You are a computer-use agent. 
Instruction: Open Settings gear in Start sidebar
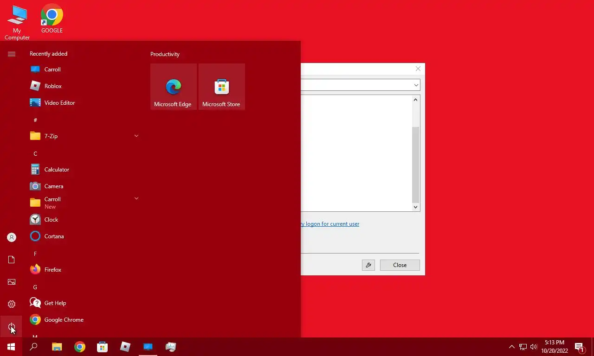[x=12, y=304]
